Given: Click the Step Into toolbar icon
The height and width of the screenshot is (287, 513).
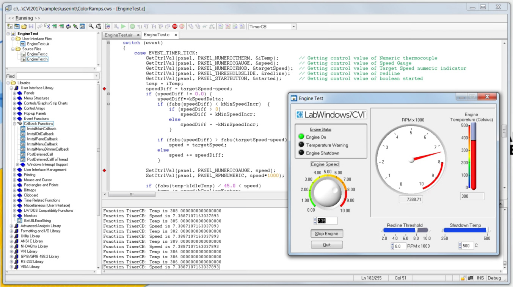Looking at the screenshot, I should click(139, 27).
